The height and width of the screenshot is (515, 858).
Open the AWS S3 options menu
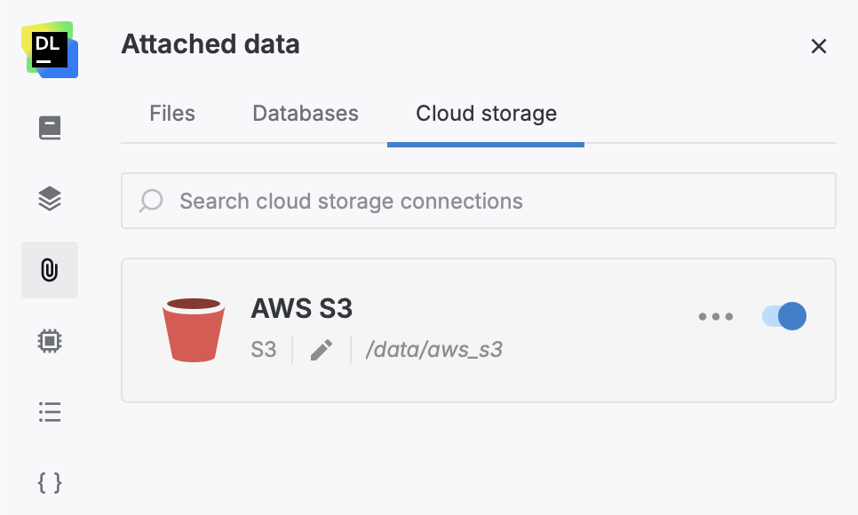[715, 316]
